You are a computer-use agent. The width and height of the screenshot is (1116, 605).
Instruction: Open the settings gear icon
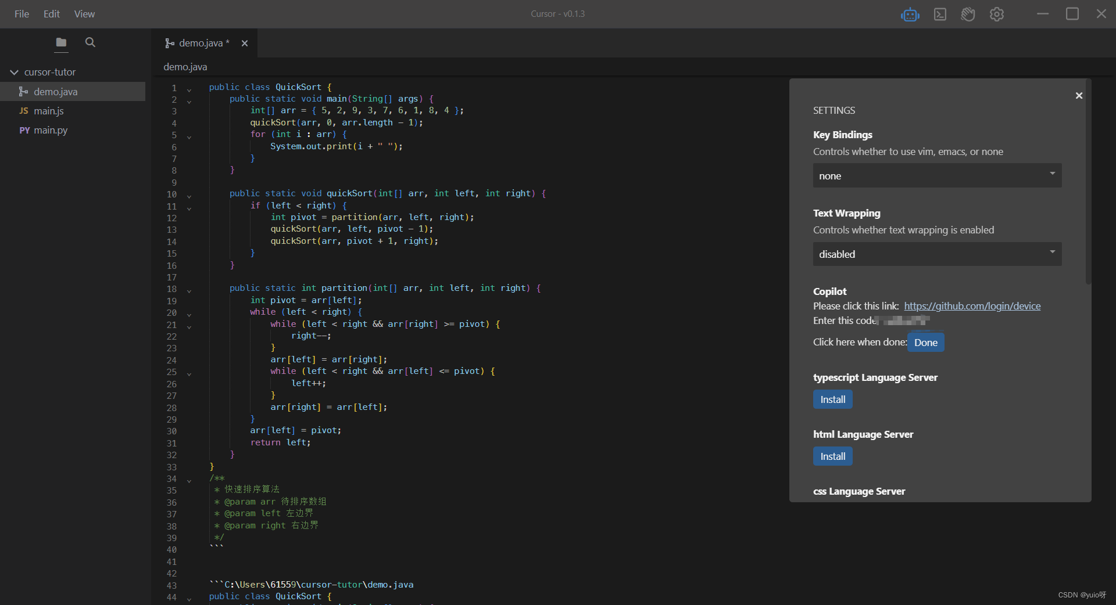click(x=997, y=15)
